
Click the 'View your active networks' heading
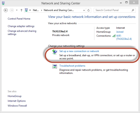point(62,23)
